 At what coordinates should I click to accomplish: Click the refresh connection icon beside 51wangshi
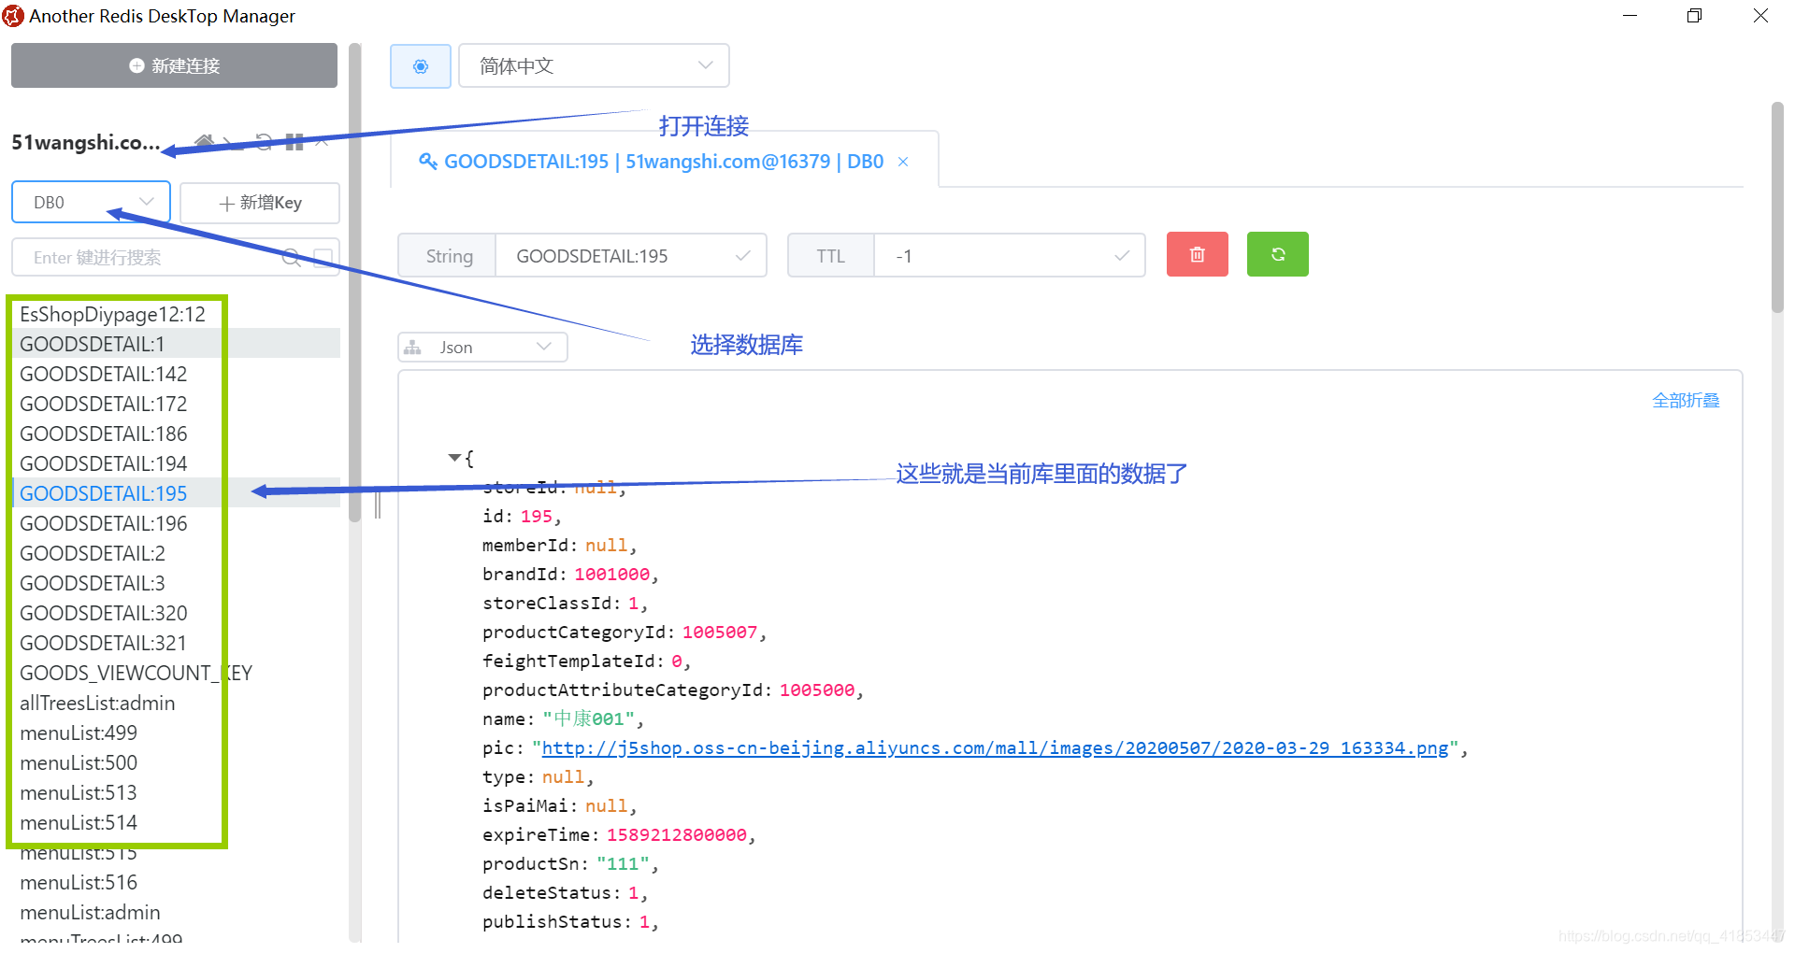pyautogui.click(x=265, y=142)
